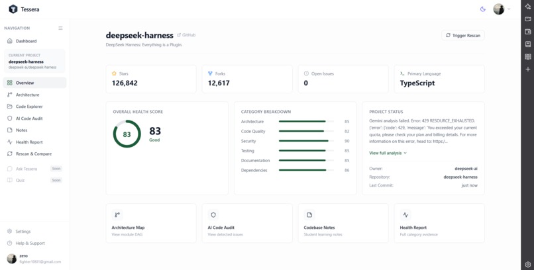Collapse the navigation sidebar menu icon

coord(60,28)
